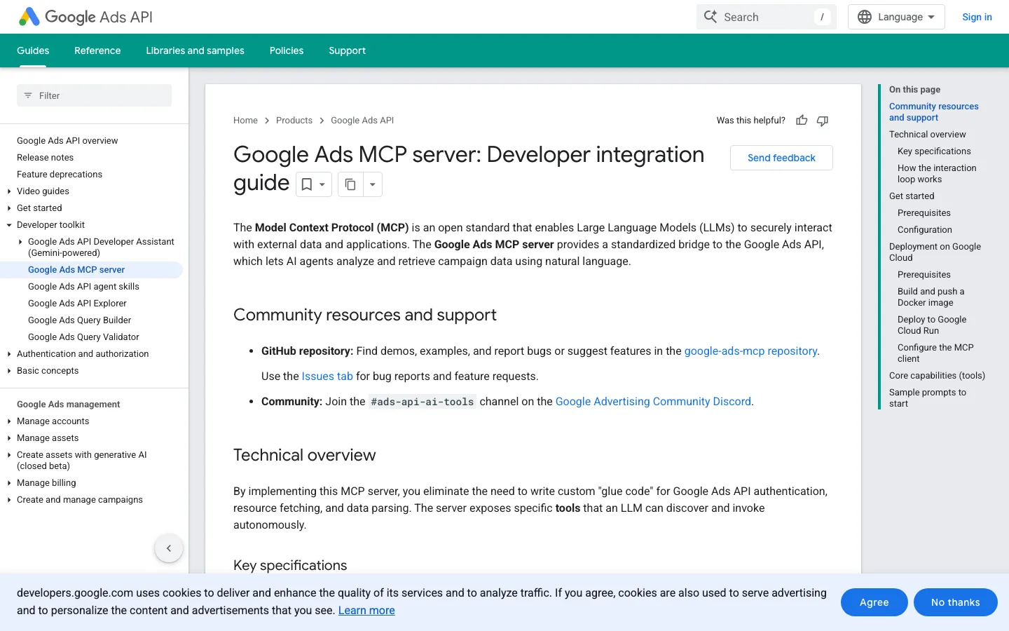Expand Create assets with generative AI section
This screenshot has width=1009, height=631.
coord(9,455)
